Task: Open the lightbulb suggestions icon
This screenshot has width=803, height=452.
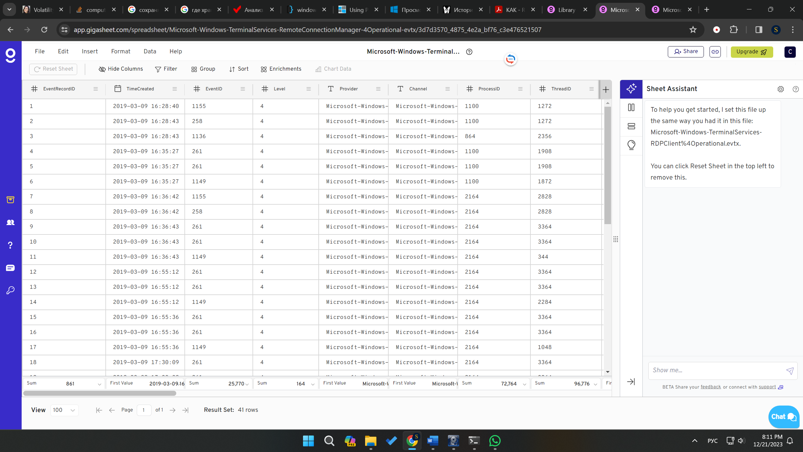Action: (631, 145)
